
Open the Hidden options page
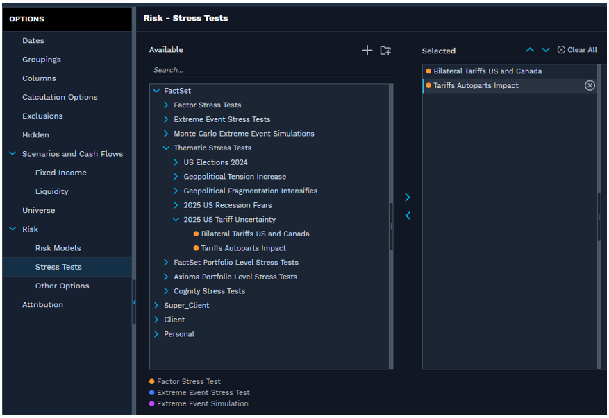pos(35,135)
